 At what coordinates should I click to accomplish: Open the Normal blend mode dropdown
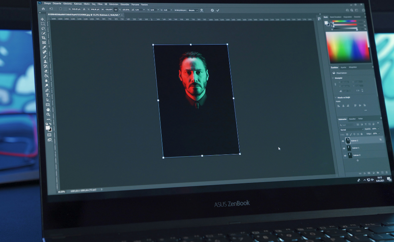352,130
